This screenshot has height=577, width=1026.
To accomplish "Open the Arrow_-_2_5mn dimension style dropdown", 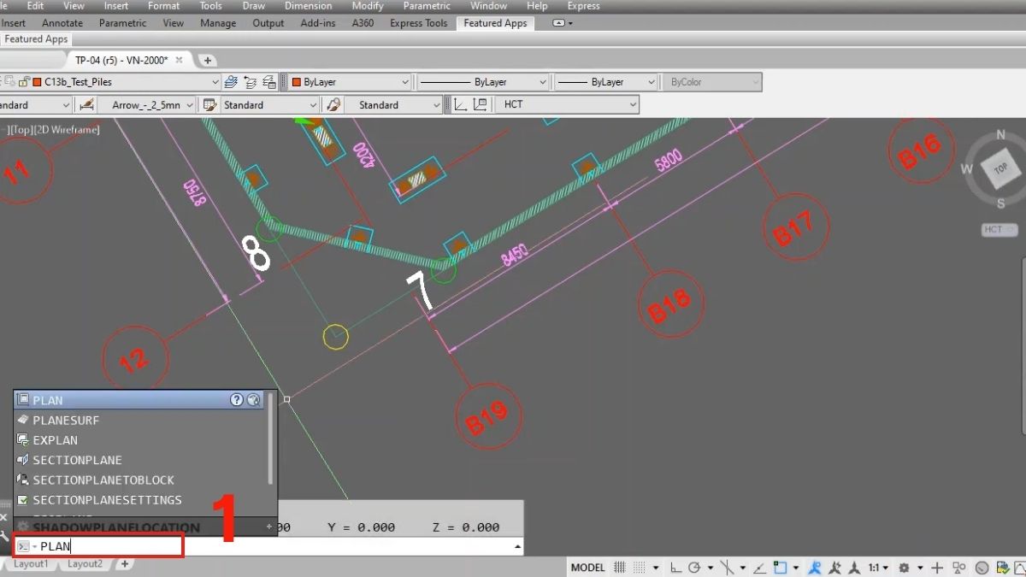I will tap(190, 105).
